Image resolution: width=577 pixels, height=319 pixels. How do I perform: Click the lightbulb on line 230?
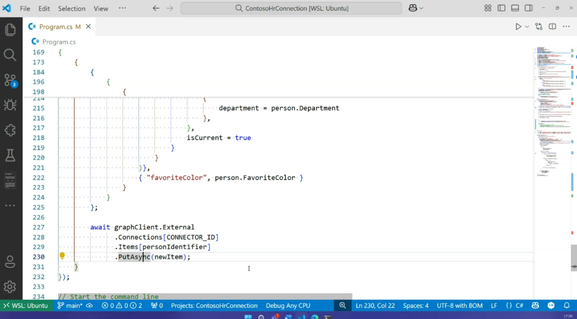62,256
